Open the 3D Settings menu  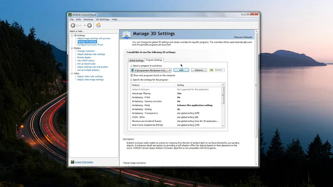click(x=103, y=19)
